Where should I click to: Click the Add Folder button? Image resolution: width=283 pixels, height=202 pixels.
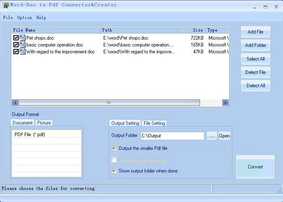pyautogui.click(x=255, y=45)
